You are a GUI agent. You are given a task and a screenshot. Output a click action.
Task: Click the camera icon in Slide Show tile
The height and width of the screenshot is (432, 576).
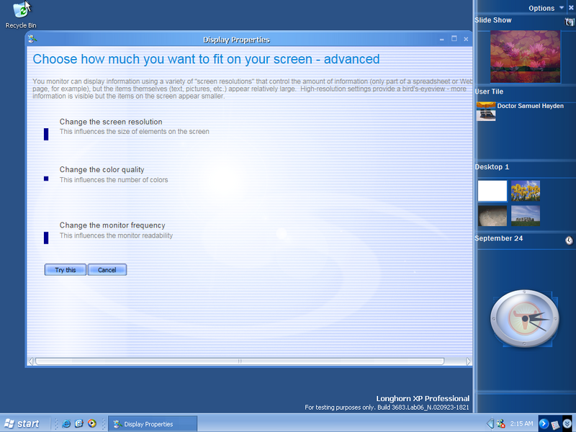tap(569, 22)
